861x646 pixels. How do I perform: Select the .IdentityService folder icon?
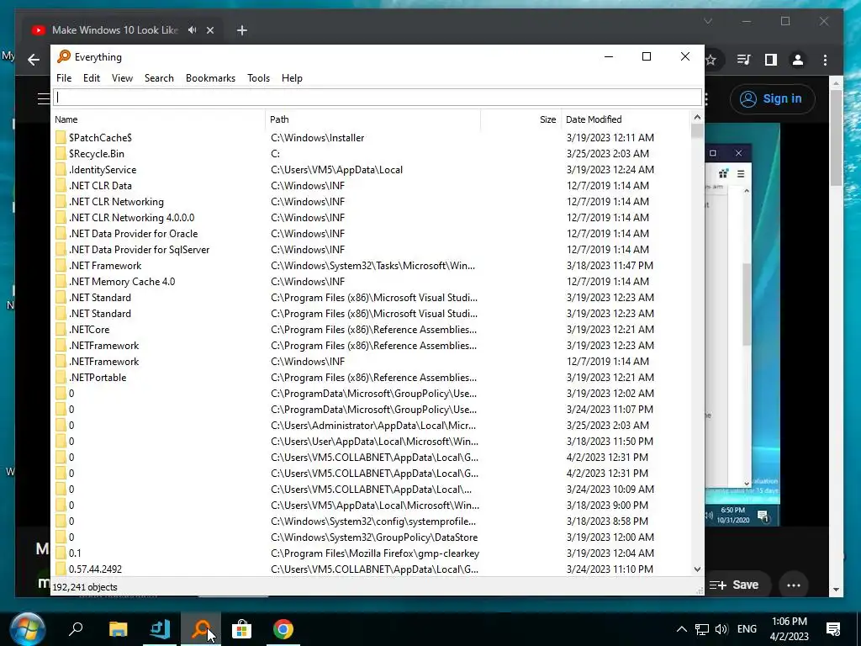point(61,169)
